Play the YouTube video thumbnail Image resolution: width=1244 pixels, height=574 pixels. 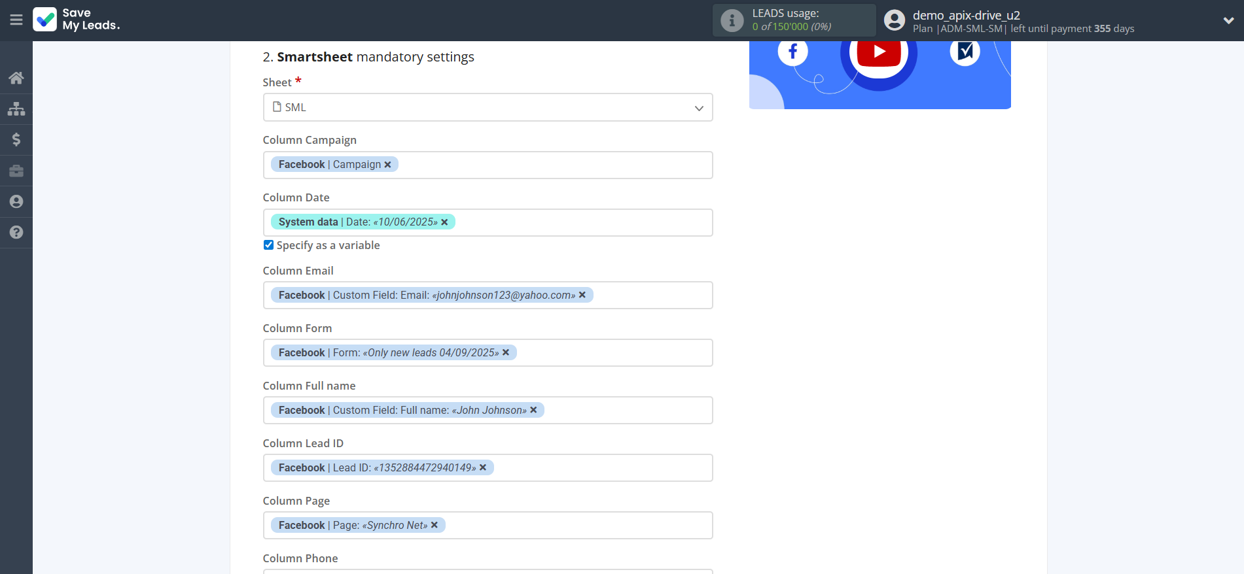click(879, 52)
